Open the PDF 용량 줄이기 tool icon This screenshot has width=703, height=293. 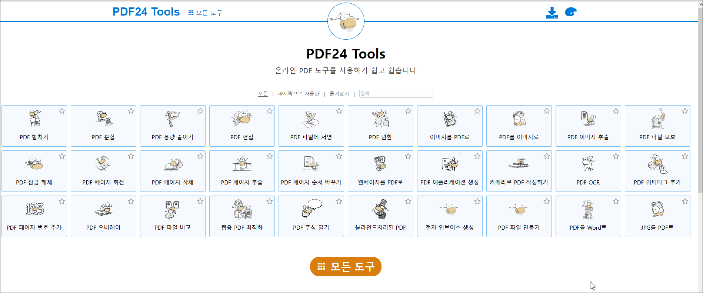(x=173, y=119)
